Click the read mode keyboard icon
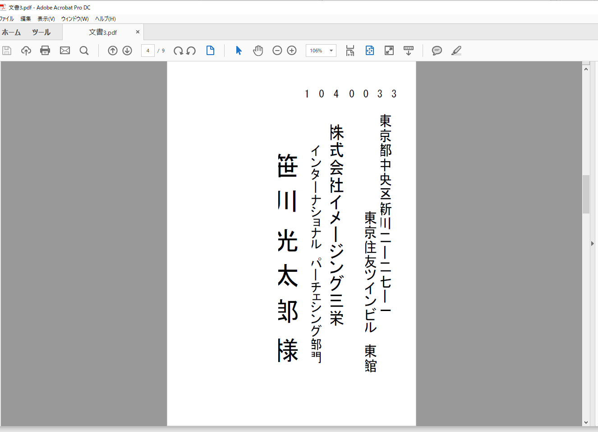 click(409, 51)
